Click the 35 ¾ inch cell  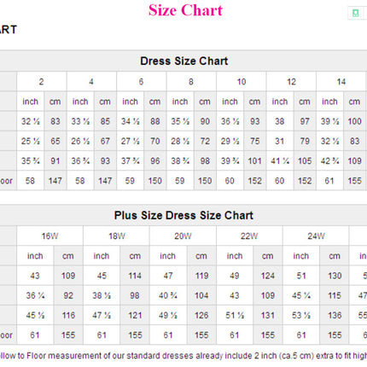31,161
